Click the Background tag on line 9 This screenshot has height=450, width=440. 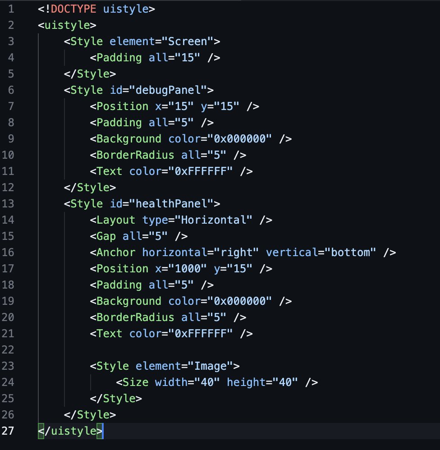click(x=129, y=139)
